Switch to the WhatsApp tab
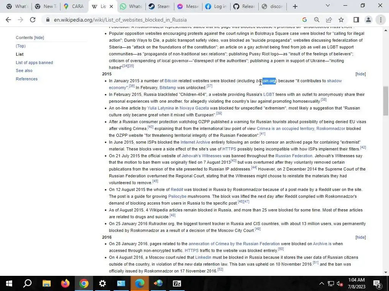 point(131,6)
